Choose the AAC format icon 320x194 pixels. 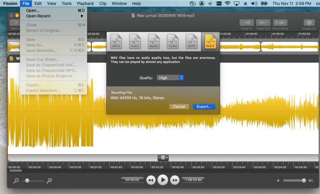pyautogui.click(x=135, y=42)
